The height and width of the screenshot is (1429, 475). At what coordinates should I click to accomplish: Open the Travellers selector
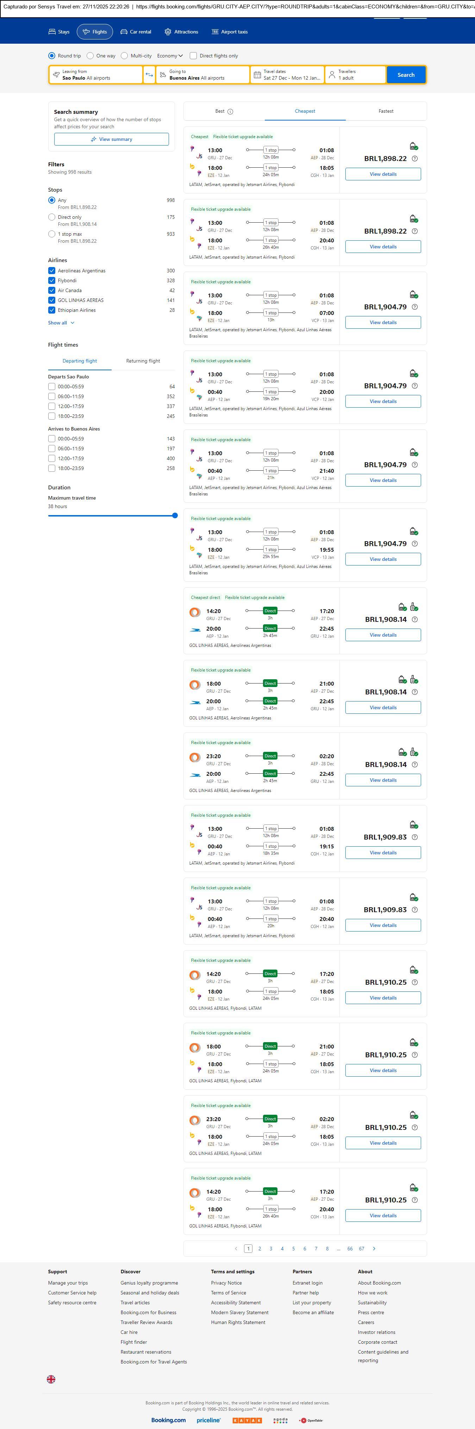click(355, 75)
